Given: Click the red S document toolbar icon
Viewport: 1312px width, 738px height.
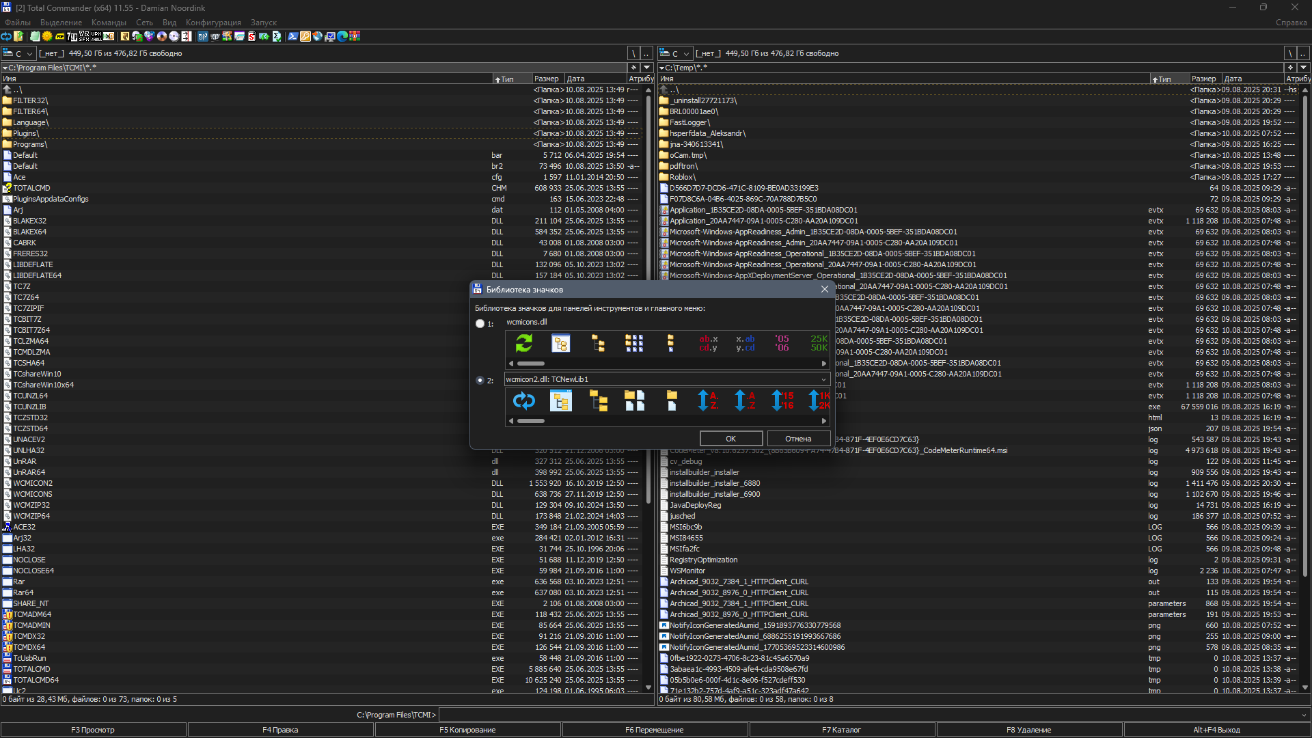Looking at the screenshot, I should pos(252,36).
